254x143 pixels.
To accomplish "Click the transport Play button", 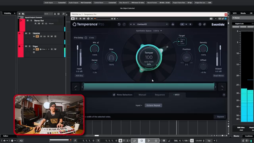I will tap(149, 141).
